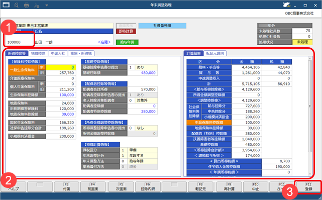
Task: Click the F4 前画面 function button
Action: (93, 186)
